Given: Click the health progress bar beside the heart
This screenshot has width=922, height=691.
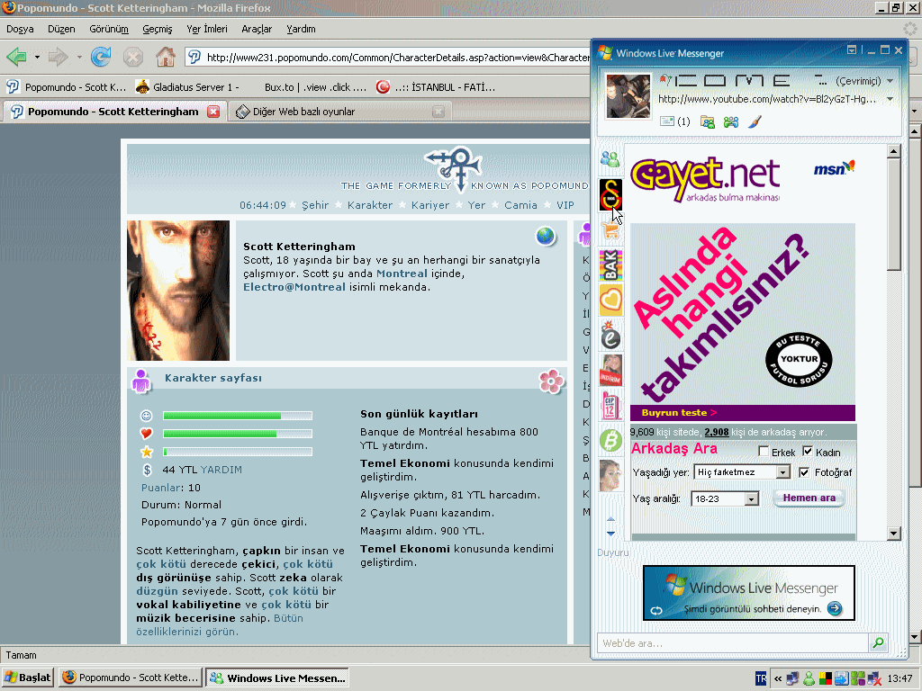Looking at the screenshot, I should 238,434.
